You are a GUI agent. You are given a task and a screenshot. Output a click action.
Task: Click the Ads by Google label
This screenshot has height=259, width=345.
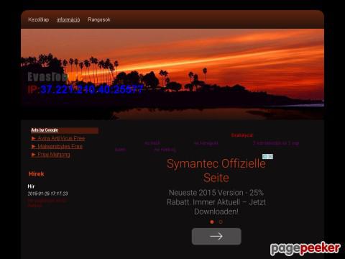45,130
